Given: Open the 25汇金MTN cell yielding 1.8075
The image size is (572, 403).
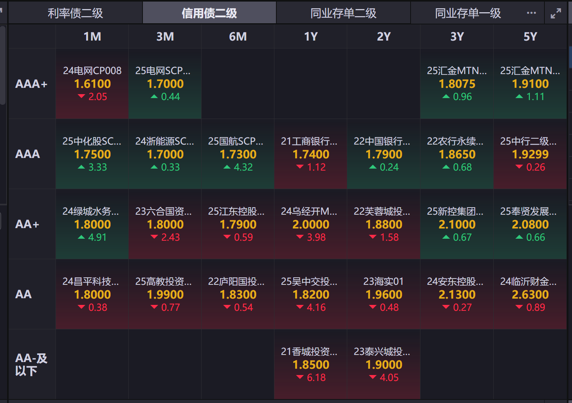Looking at the screenshot, I should tap(457, 84).
